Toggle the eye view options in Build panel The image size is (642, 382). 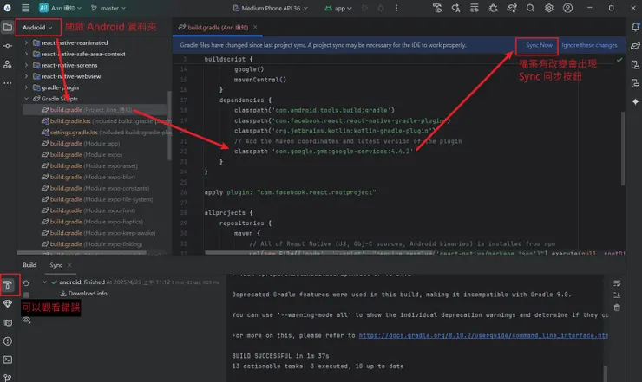[27, 320]
